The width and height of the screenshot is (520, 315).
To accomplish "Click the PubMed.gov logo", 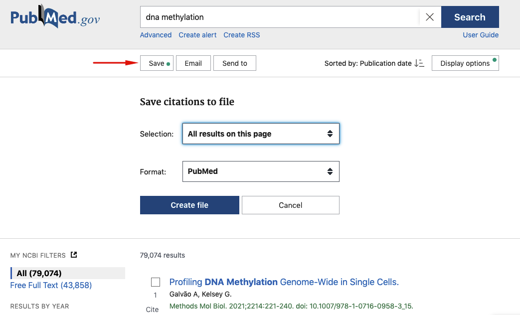I will 55,16.
